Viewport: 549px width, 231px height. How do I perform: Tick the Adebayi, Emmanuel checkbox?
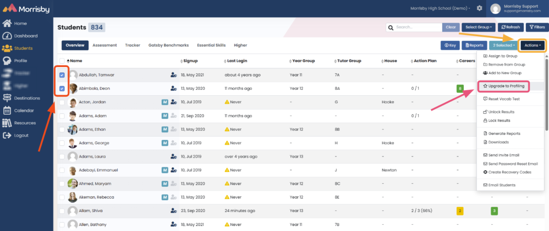tap(62, 170)
